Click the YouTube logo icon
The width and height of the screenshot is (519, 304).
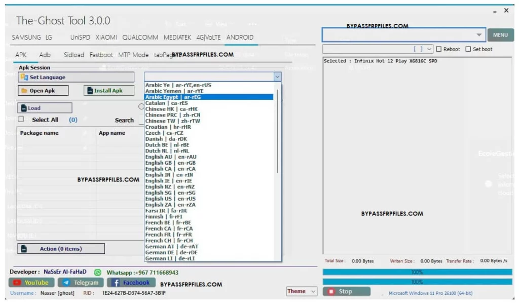point(17,283)
